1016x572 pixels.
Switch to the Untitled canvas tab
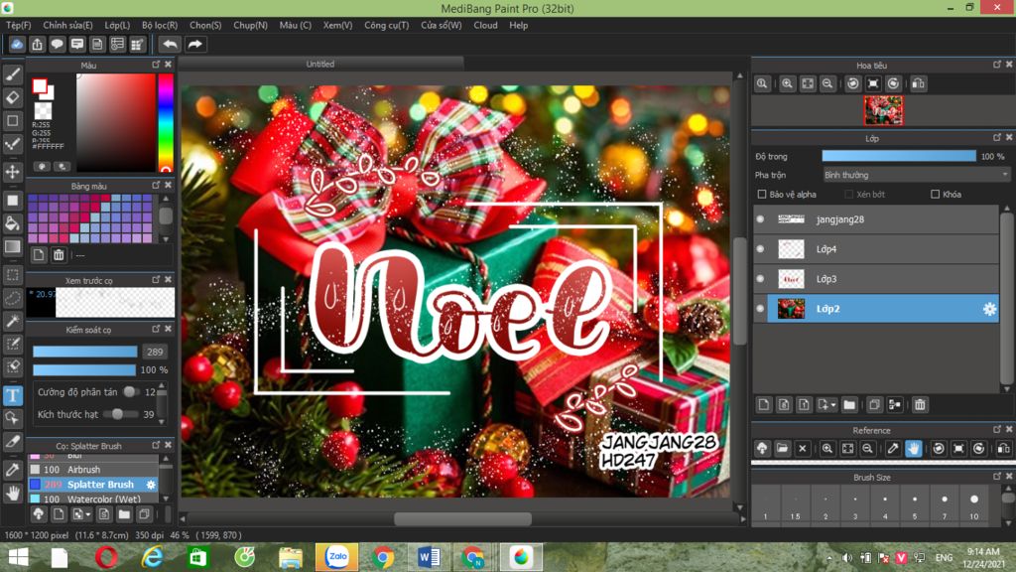[320, 64]
